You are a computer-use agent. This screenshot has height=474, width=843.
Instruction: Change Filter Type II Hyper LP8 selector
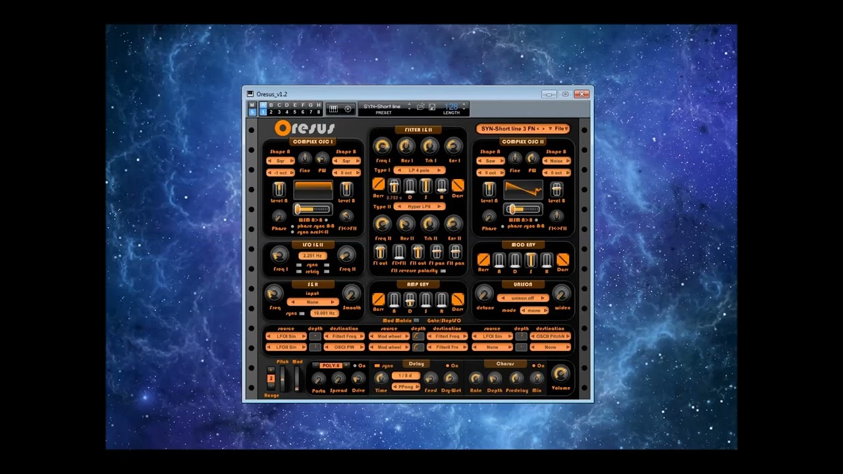click(x=419, y=207)
